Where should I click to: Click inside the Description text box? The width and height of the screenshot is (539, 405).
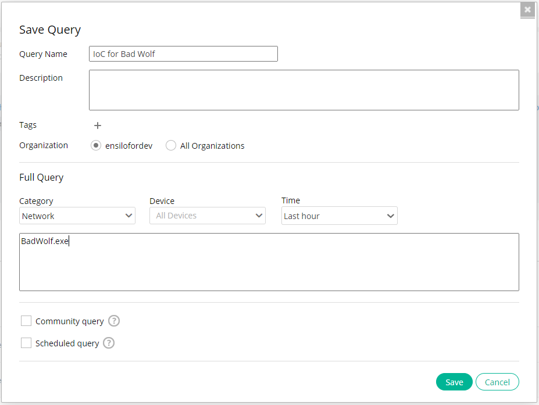pos(304,90)
